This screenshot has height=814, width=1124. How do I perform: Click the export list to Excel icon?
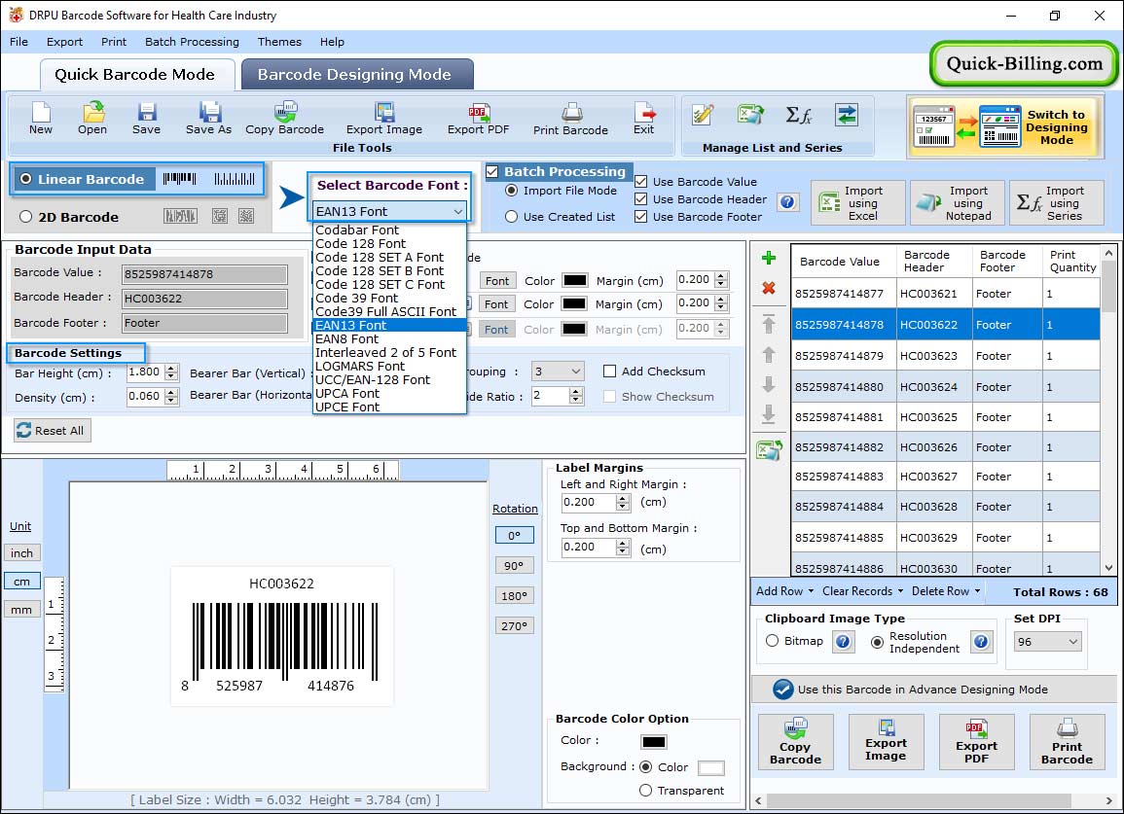tap(769, 450)
